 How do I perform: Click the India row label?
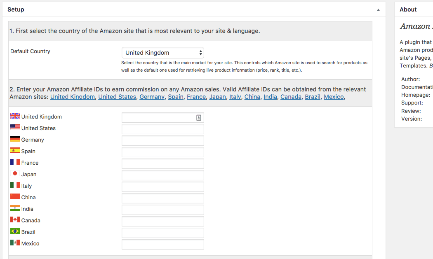click(x=27, y=209)
